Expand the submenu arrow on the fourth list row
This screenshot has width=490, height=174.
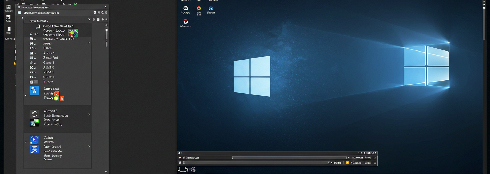pos(89,43)
